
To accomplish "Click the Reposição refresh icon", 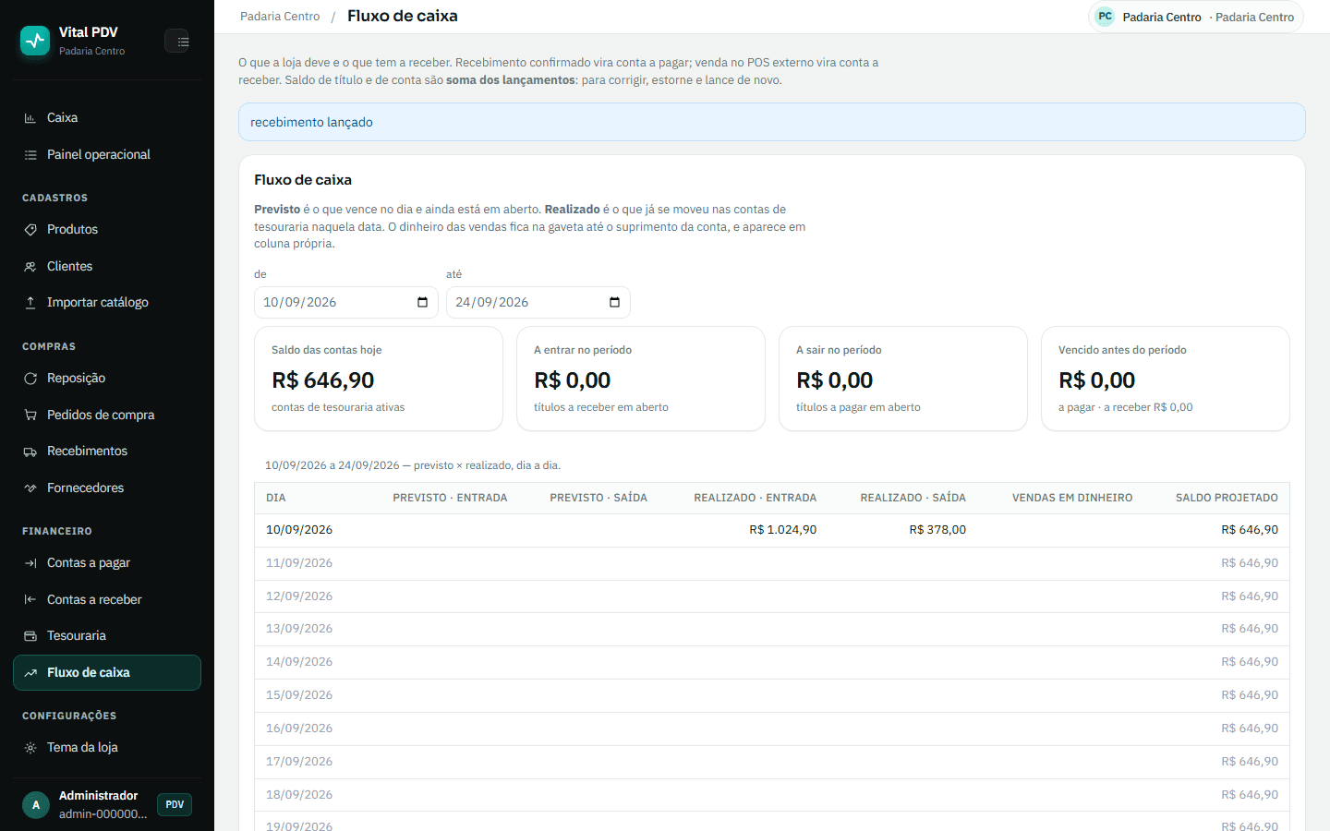I will click(x=30, y=379).
